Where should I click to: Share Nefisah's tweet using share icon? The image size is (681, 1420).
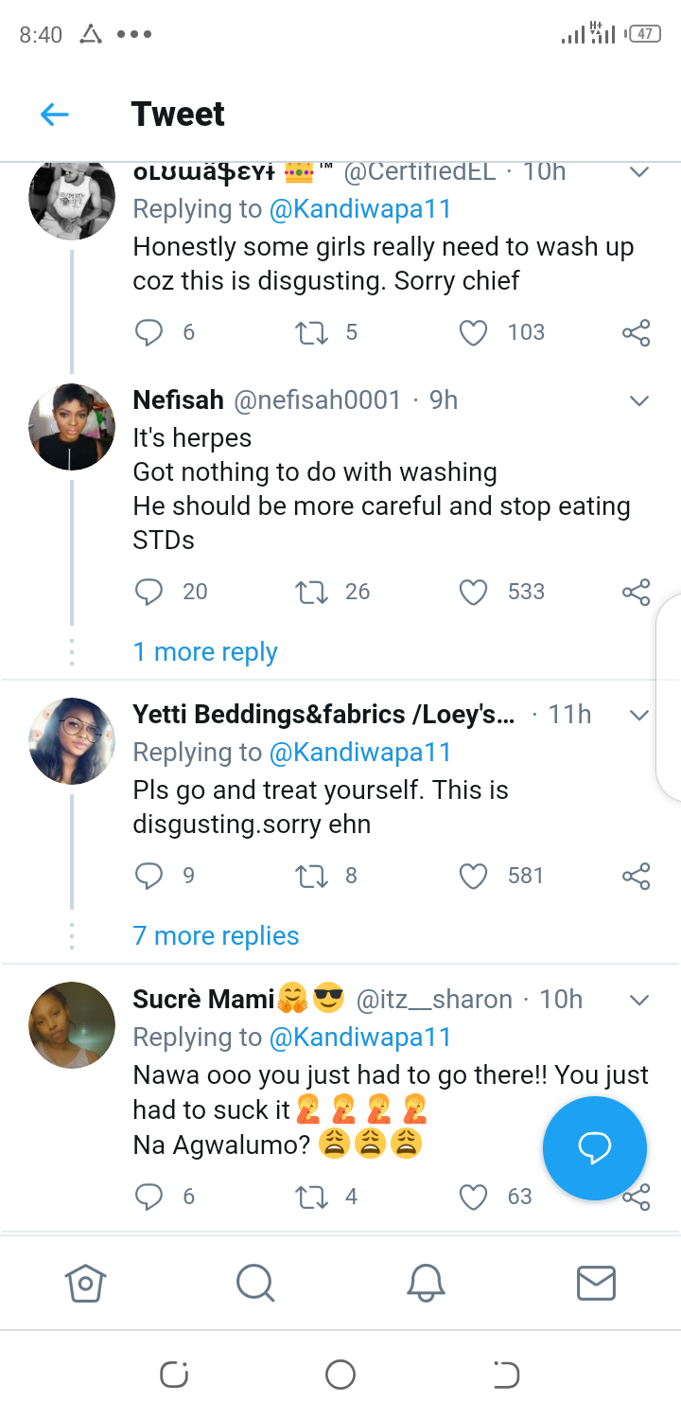pyautogui.click(x=636, y=592)
